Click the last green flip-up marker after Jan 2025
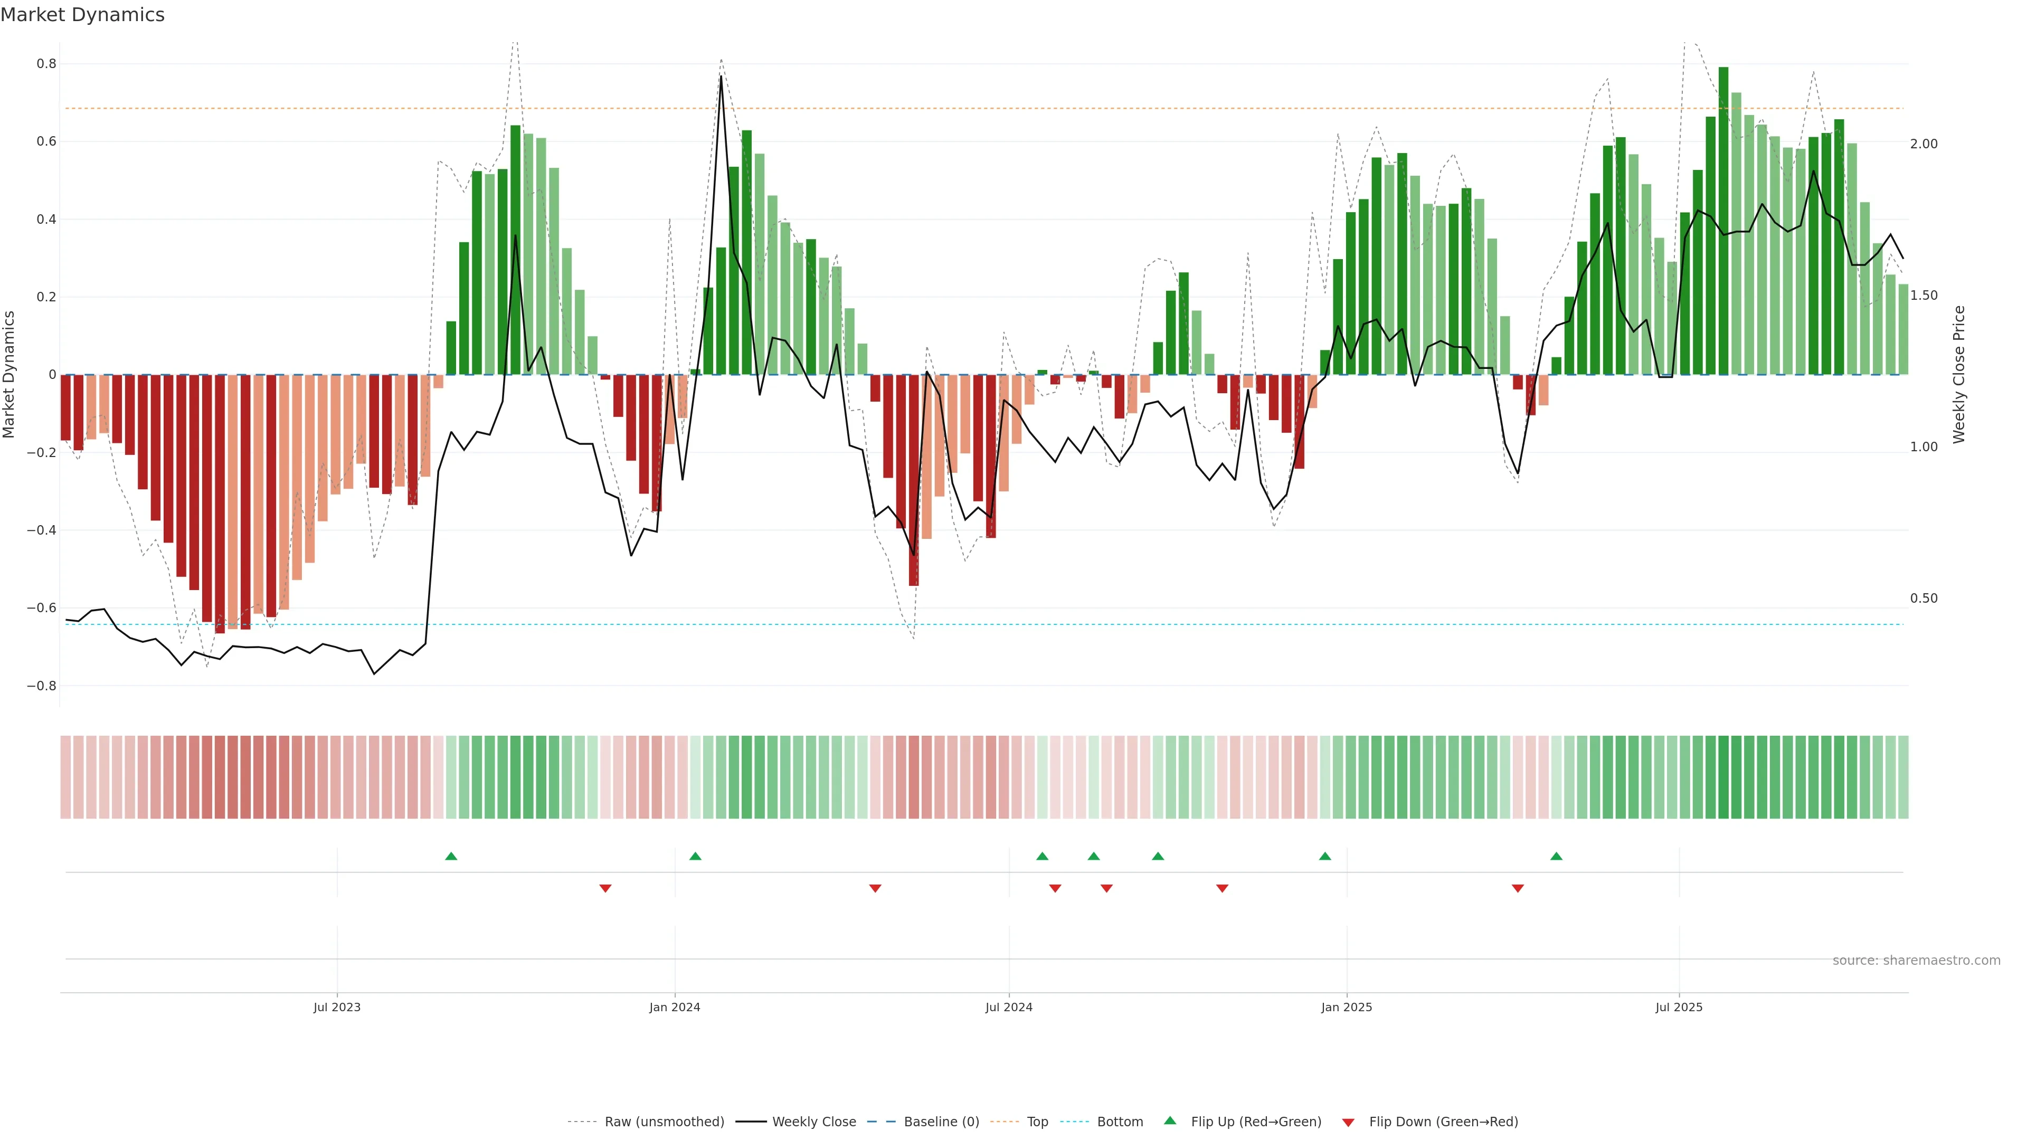This screenshot has height=1140, width=2027. tap(1556, 856)
